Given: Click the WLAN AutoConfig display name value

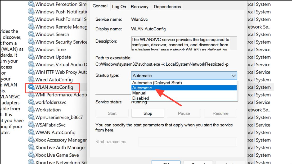Looking at the screenshot, I should tap(148, 29).
